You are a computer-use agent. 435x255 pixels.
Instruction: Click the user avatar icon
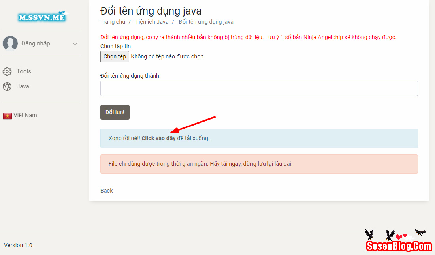(10, 43)
